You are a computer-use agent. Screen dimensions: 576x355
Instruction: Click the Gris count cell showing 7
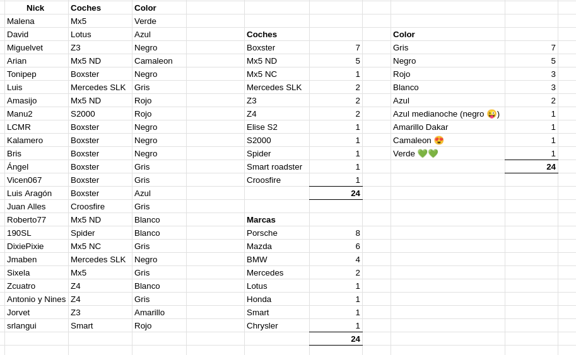pos(532,47)
